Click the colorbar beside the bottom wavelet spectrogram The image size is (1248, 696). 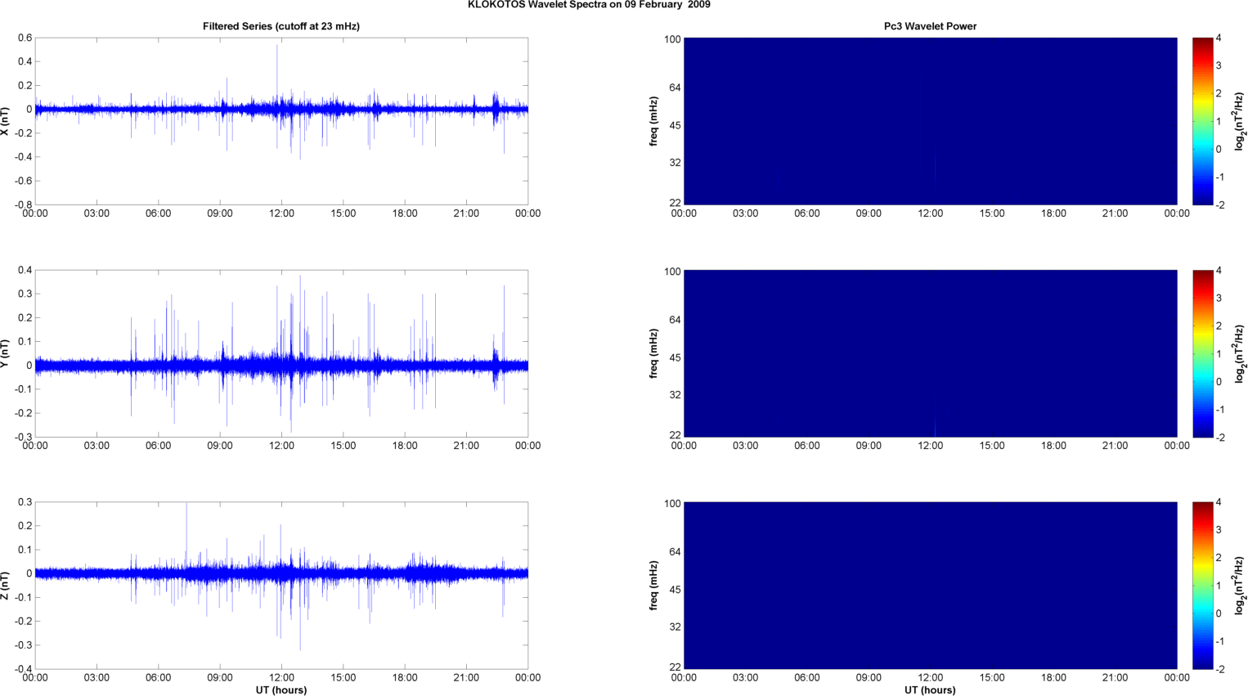1202,586
